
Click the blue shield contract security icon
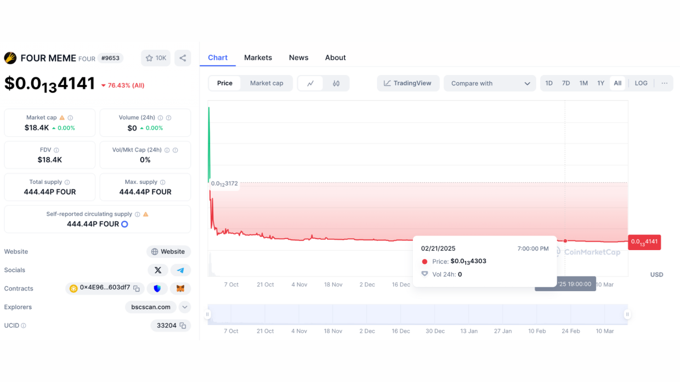point(157,288)
